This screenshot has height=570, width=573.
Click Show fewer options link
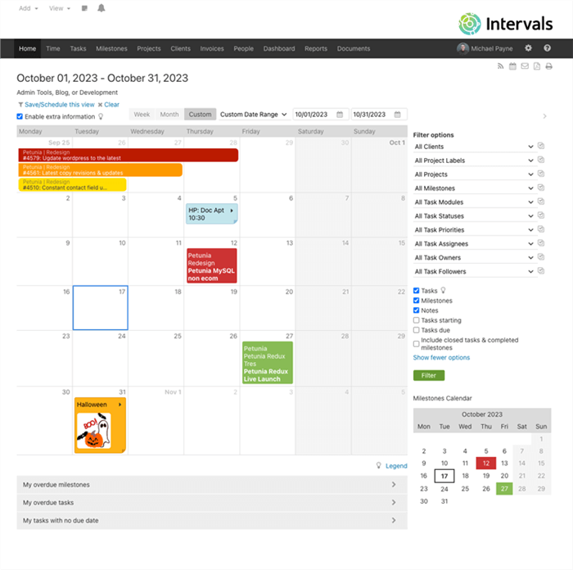coord(441,358)
